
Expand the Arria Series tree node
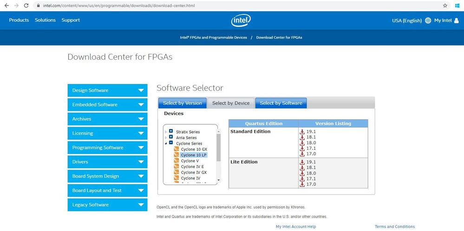tap(171, 137)
